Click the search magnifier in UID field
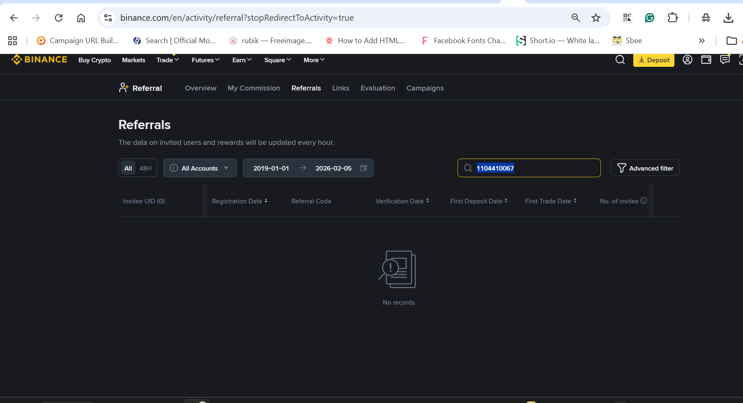 [x=468, y=168]
